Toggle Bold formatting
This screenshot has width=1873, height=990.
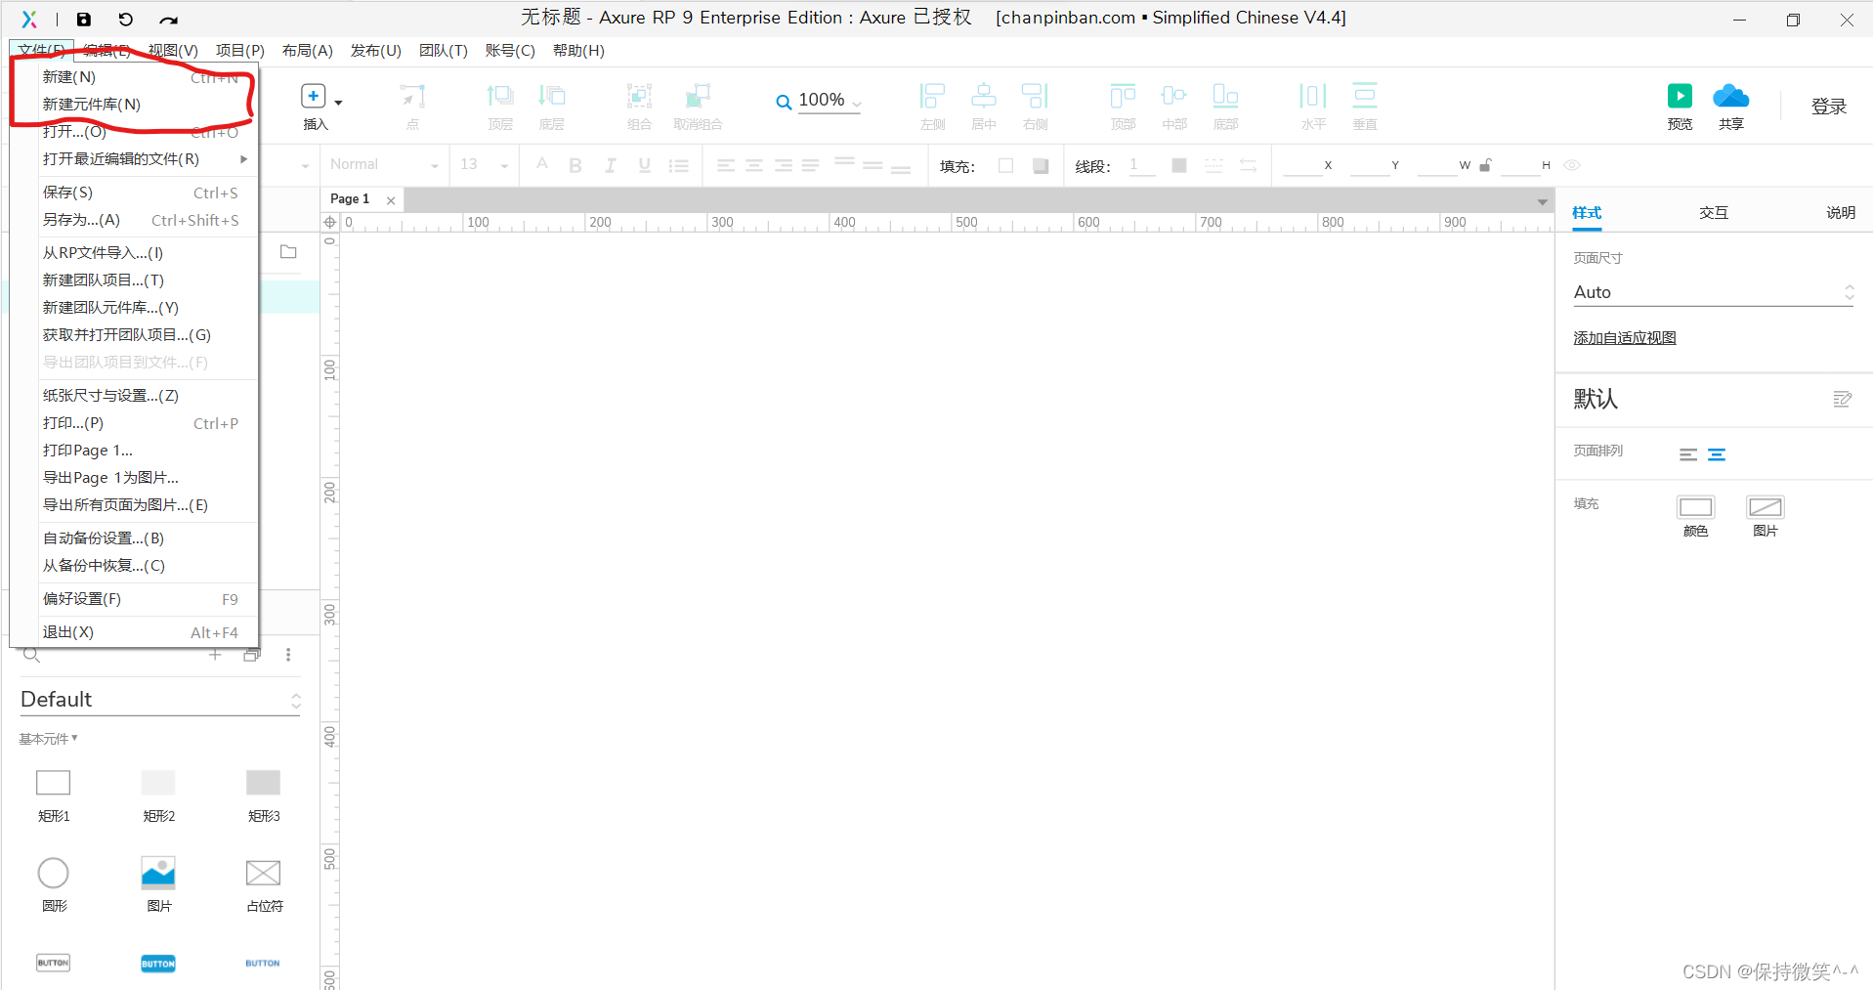575,165
